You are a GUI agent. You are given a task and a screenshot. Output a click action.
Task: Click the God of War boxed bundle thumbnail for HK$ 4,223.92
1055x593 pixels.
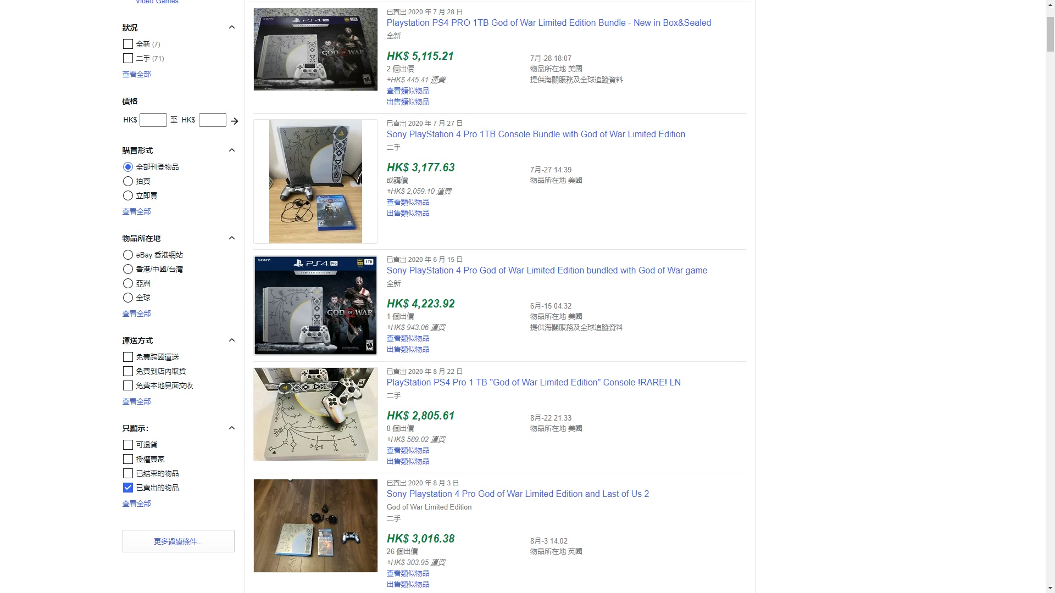pos(315,305)
